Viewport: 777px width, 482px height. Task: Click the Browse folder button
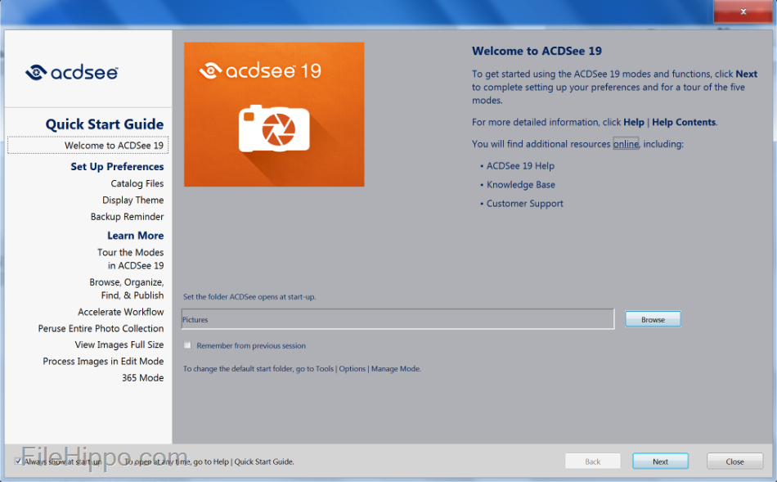click(x=653, y=319)
